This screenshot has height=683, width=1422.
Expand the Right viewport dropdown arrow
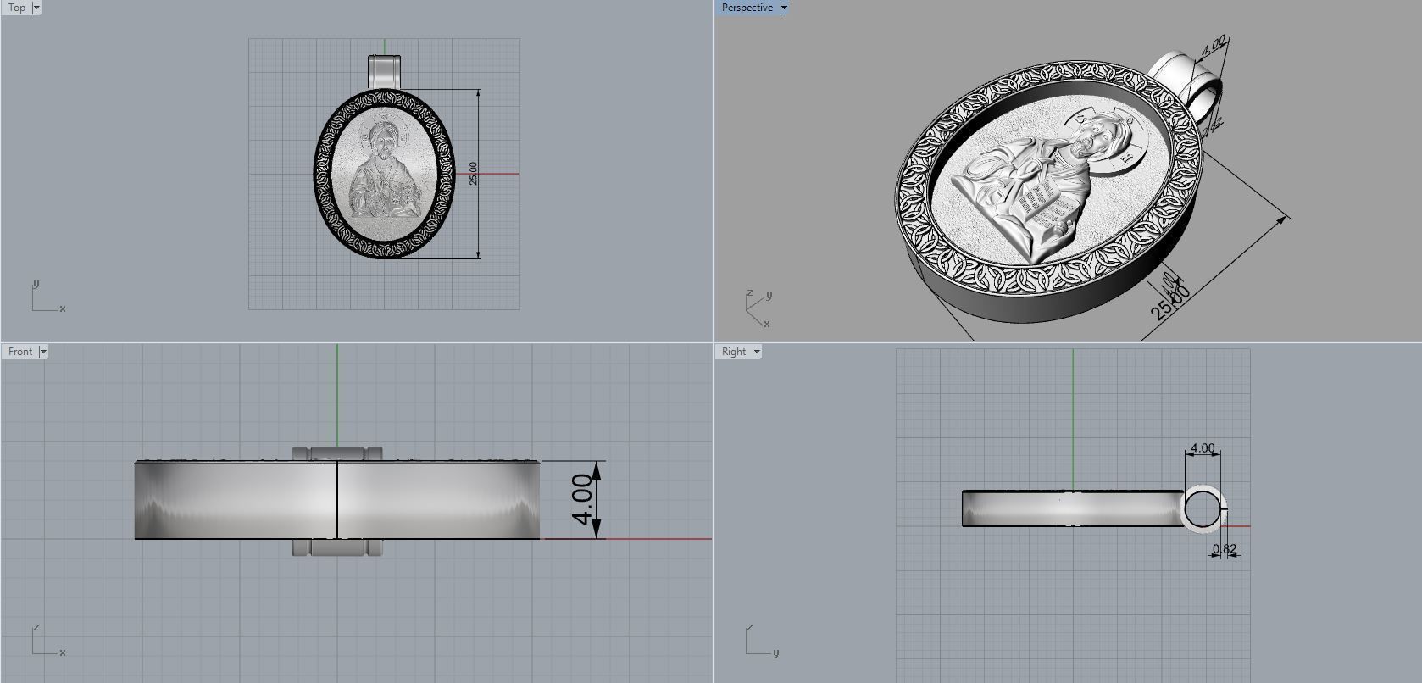pyautogui.click(x=757, y=352)
